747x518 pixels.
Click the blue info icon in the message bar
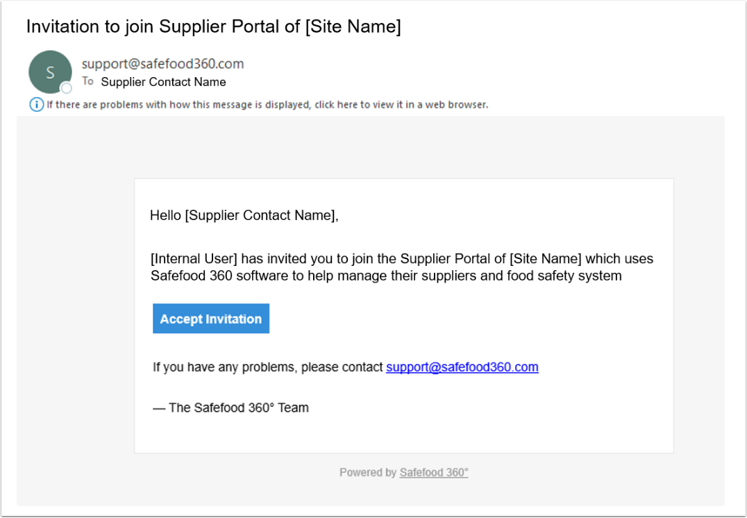point(35,105)
